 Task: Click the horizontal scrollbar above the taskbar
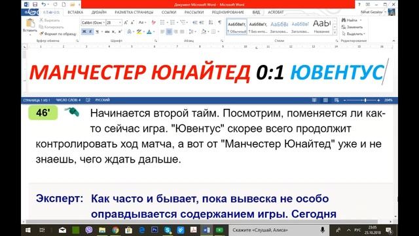tap(202, 222)
